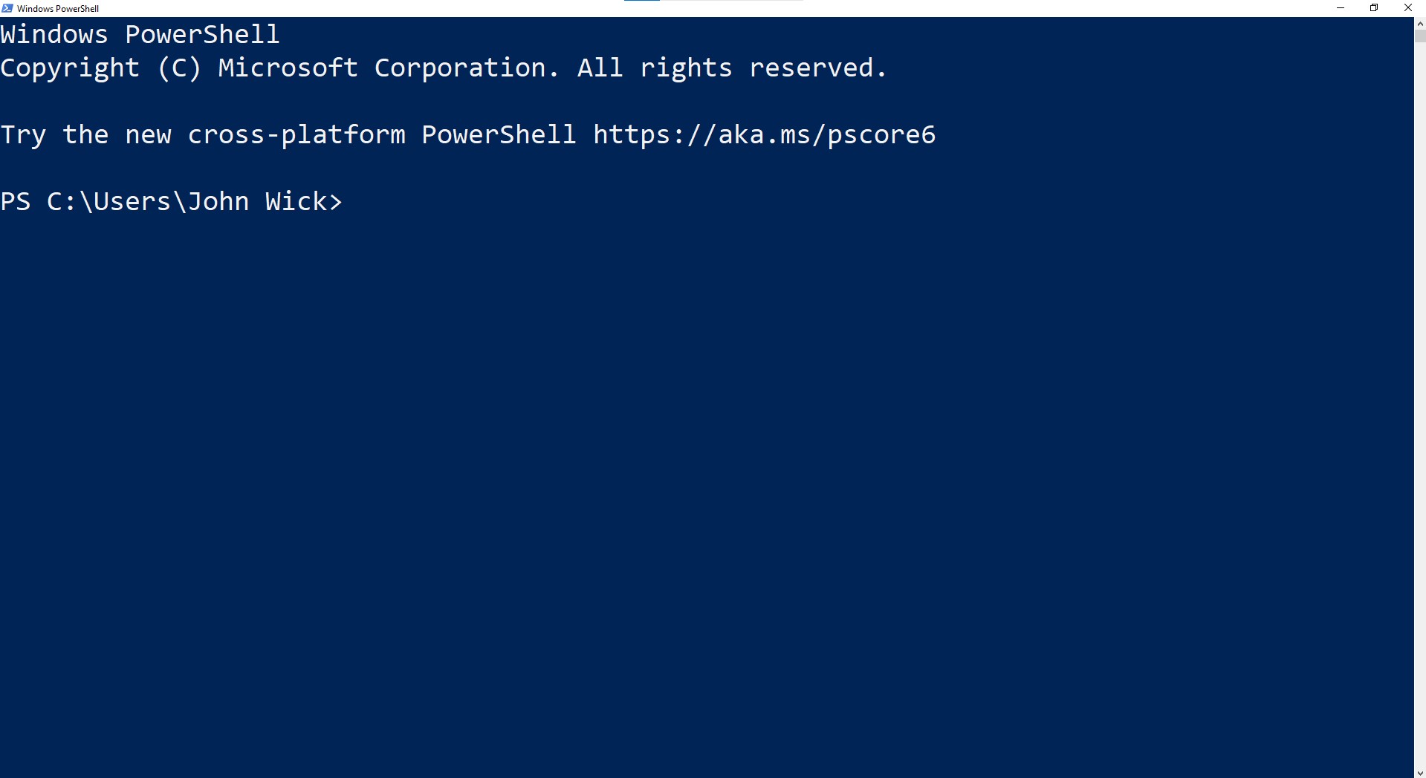The image size is (1426, 778).
Task: Click the scrollbar up arrow
Action: tap(1420, 24)
